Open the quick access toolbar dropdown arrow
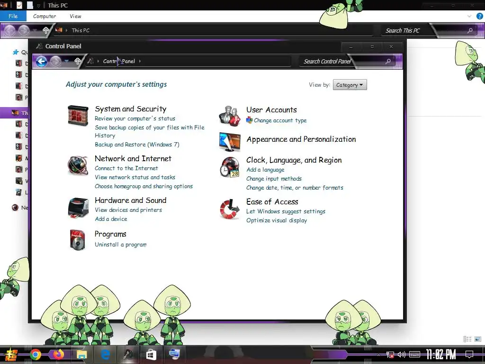Viewport: 485px width, 364px height. point(38,6)
